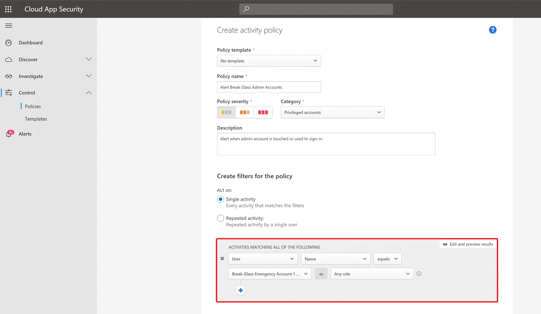Open Policies under Control
This screenshot has height=314, width=541.
[33, 106]
